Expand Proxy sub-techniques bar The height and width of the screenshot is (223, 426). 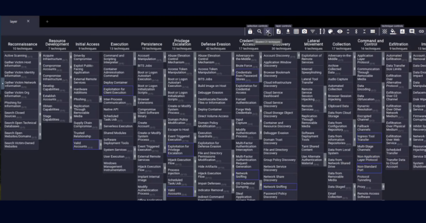tap(383, 187)
